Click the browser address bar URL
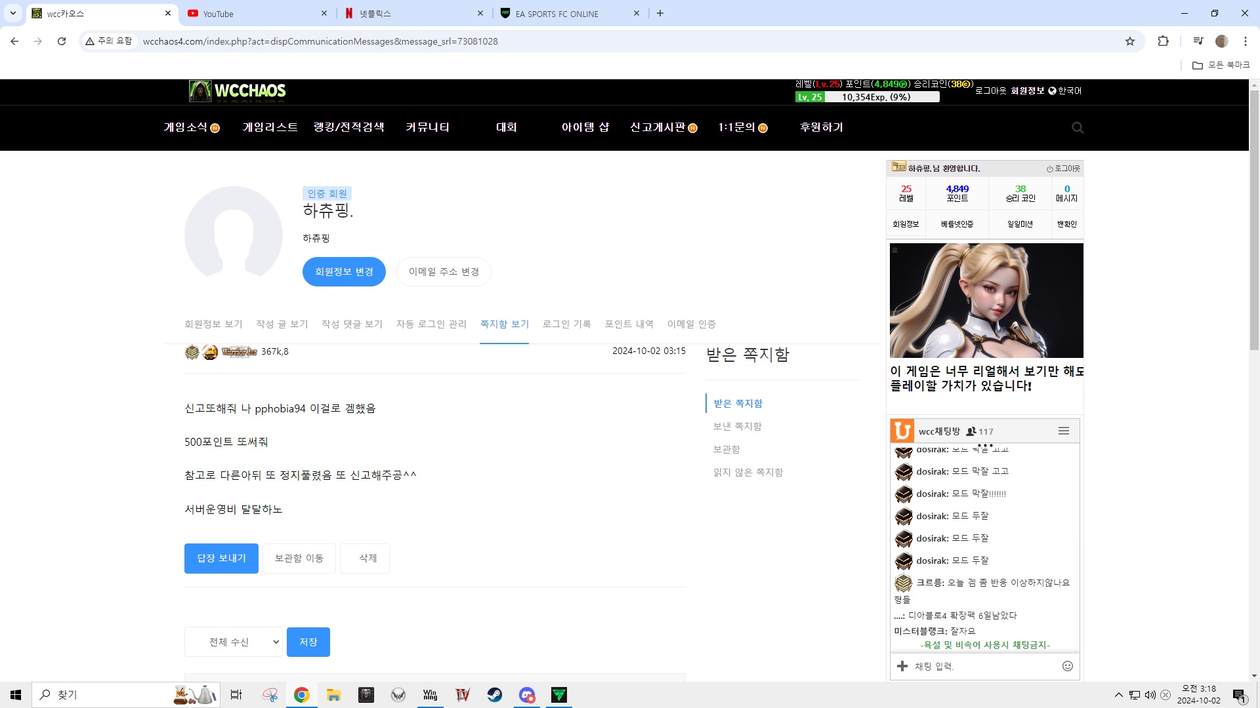This screenshot has width=1260, height=708. click(x=320, y=41)
